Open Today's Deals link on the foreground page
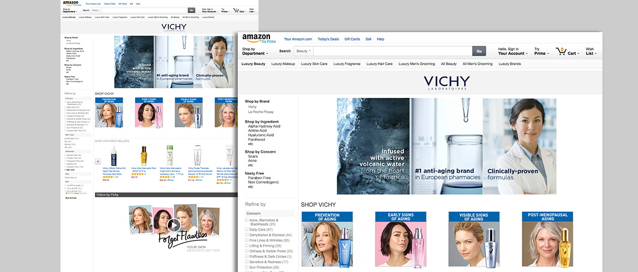Screen dimensions: 638x272 pos(328,39)
